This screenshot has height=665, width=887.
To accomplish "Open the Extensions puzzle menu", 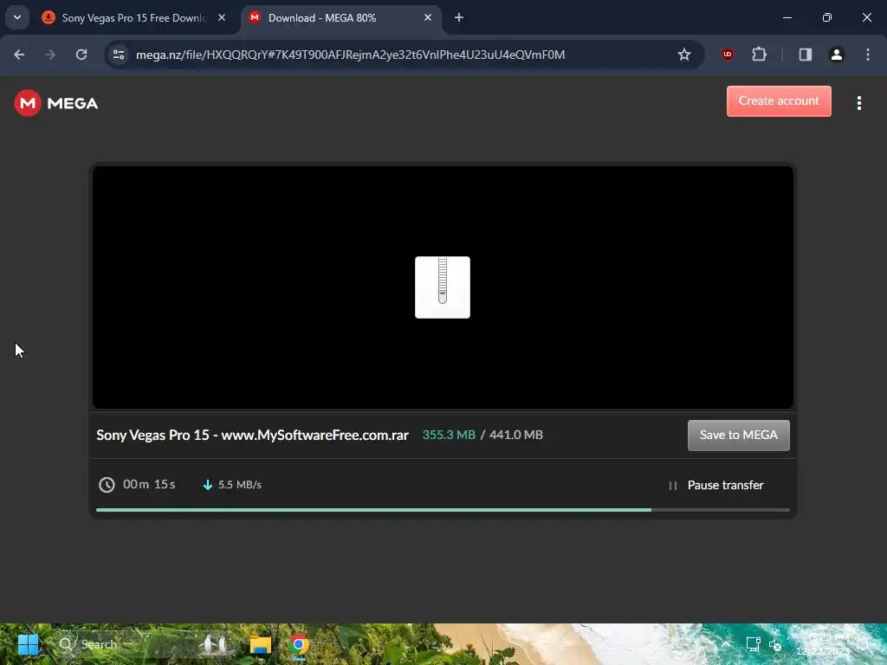I will click(759, 55).
